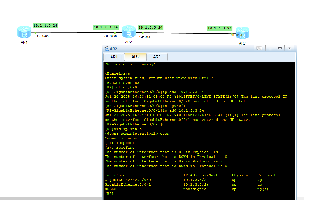Viewport: 333px width, 200px height.
Task: Click the "[R2]dis ip int b" command
Action: point(123,129)
